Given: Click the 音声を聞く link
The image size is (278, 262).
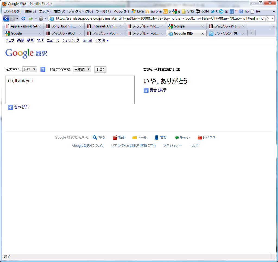Looking at the screenshot, I should pos(21,107).
